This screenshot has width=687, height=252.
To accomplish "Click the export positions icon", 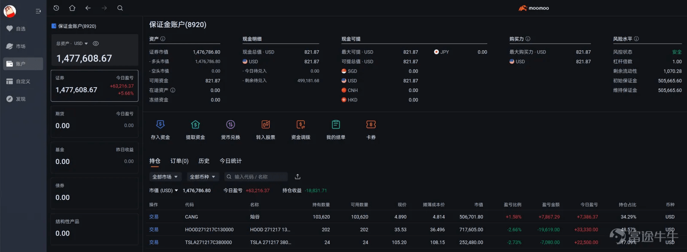I will (x=298, y=177).
